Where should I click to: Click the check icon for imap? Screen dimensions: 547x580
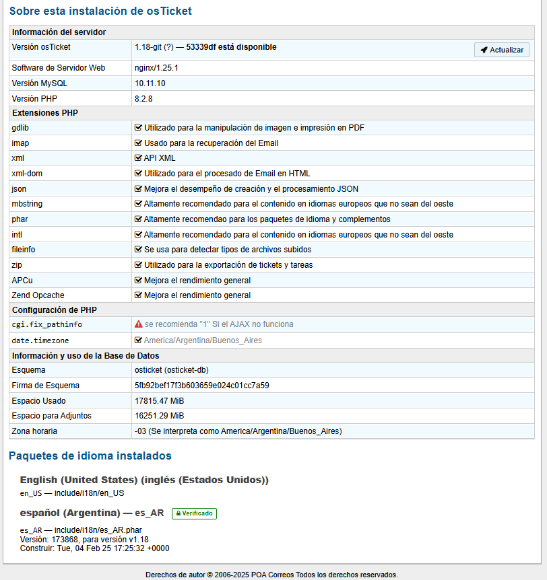click(x=139, y=143)
